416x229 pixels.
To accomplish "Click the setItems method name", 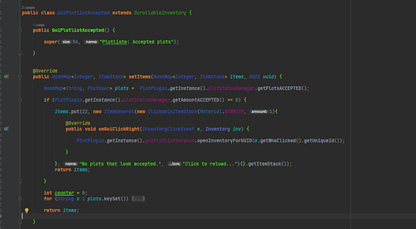I will [x=139, y=77].
